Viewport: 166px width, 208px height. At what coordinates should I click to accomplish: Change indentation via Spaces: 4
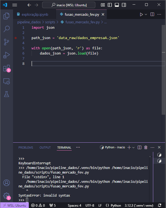click(x=74, y=205)
